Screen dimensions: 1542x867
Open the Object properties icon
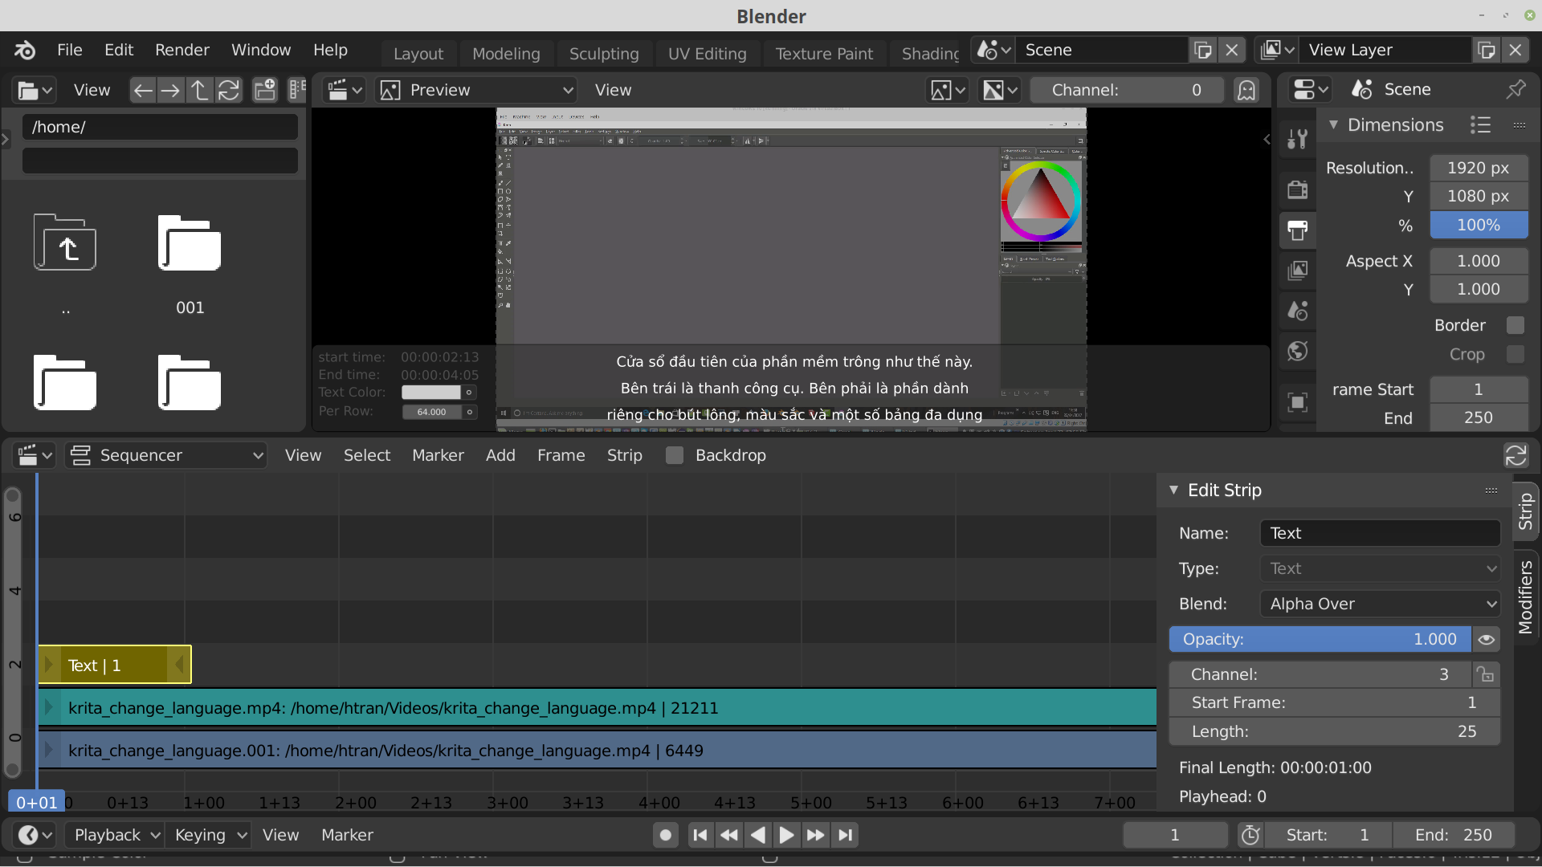tap(1297, 402)
